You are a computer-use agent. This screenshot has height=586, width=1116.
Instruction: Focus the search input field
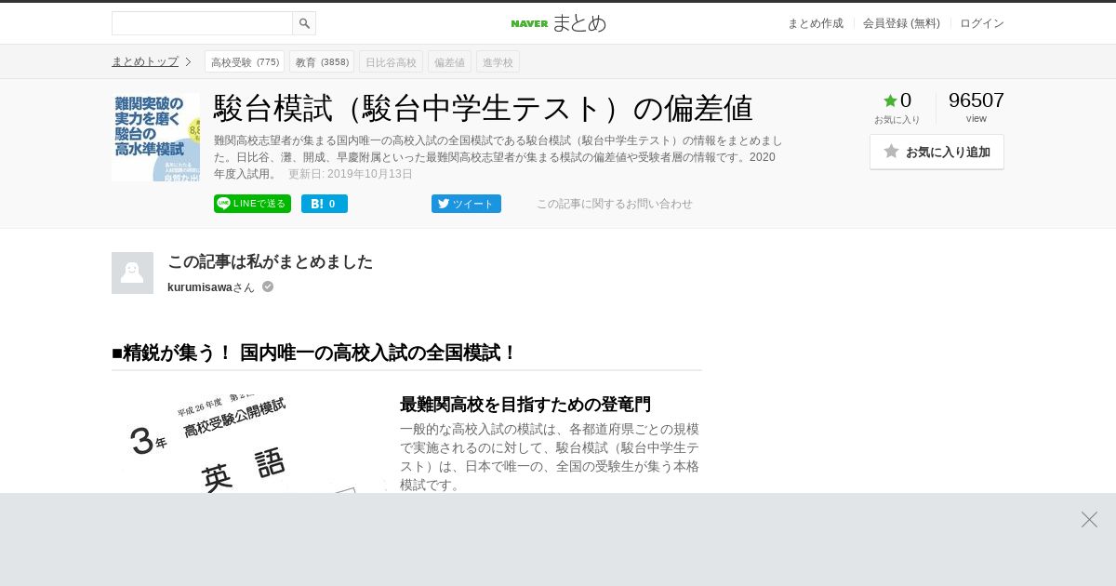coord(202,23)
